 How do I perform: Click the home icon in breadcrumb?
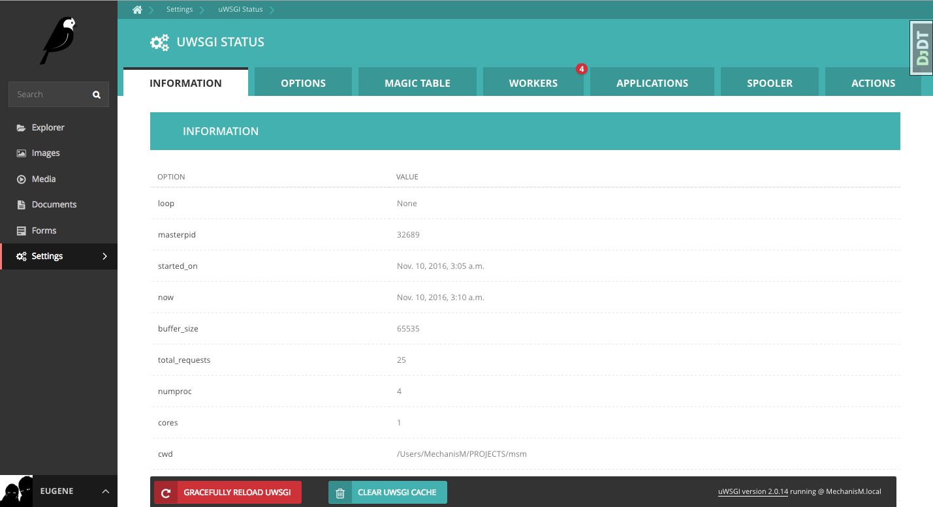coord(137,10)
